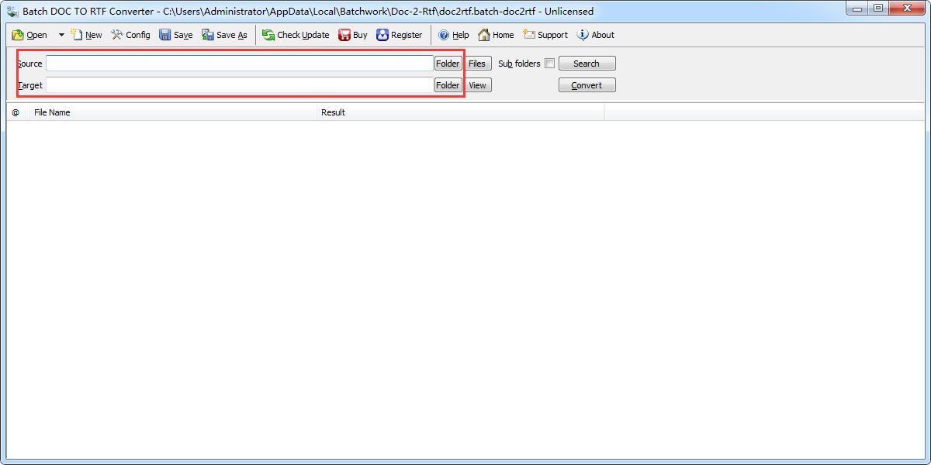This screenshot has height=465, width=931.
Task: Open the Config settings
Action: point(130,35)
